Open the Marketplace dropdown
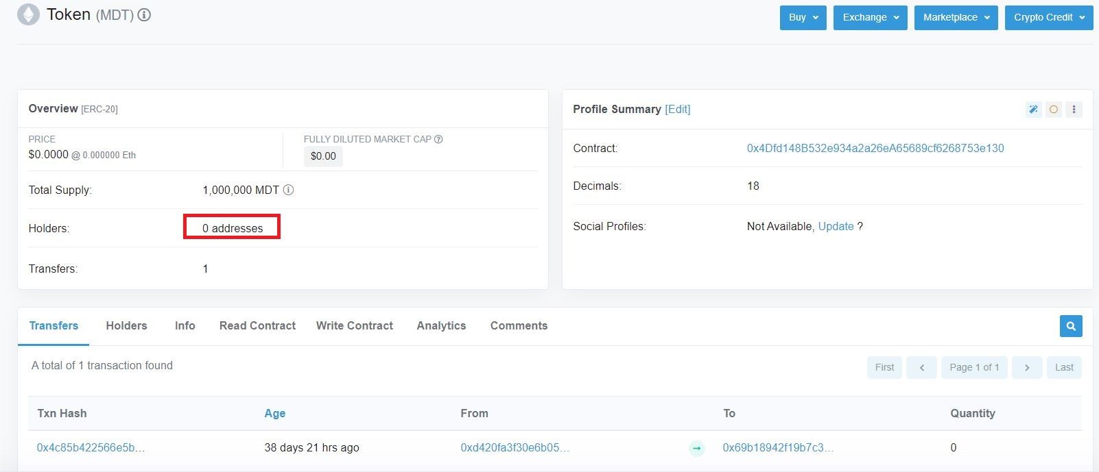Image resolution: width=1099 pixels, height=472 pixels. (x=956, y=18)
